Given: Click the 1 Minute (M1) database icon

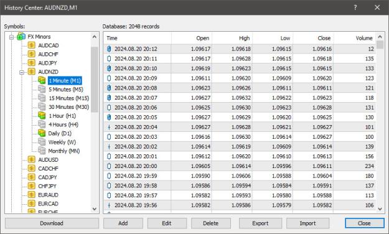Looking at the screenshot, I should 42,80.
